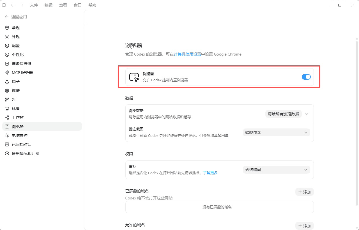Open the 帮助 menu
Screen dimensions: 359x230
[x=92, y=5]
